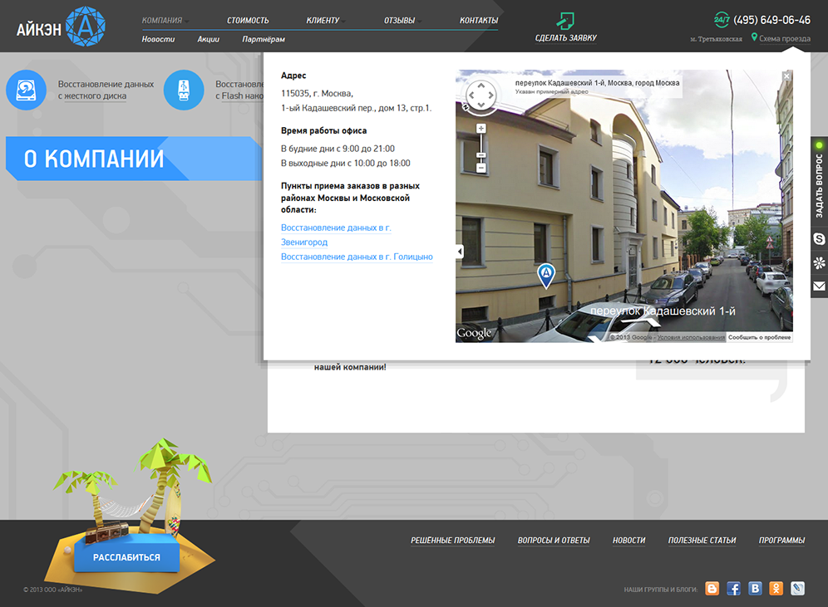Open the Blogger icon in footer

(712, 588)
